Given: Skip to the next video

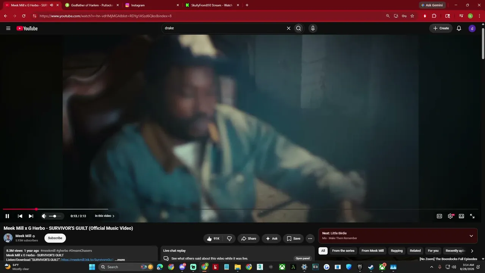Looking at the screenshot, I should [x=31, y=216].
